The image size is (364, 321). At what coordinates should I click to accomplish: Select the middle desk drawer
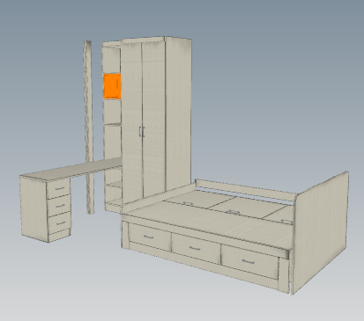[x=59, y=205]
